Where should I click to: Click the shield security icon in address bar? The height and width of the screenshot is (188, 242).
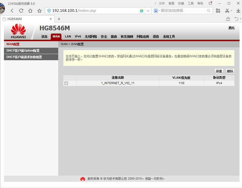49,11
